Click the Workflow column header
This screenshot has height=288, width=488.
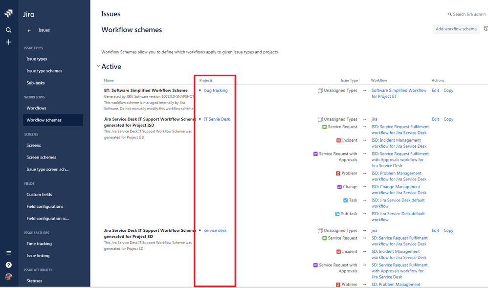379,80
